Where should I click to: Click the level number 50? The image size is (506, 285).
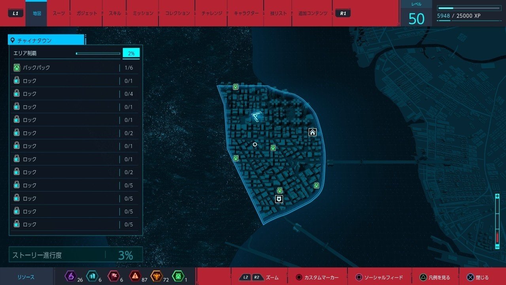[416, 19]
